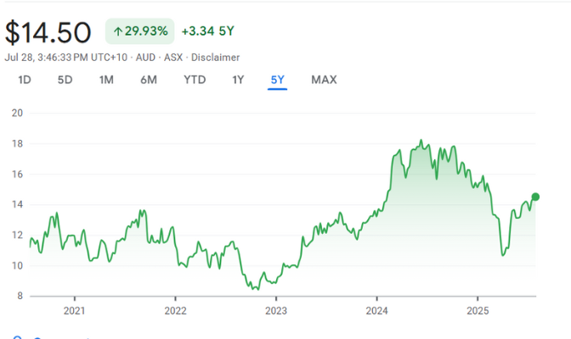Viewport: 571px width, 339px height.
Task: Click the 10 y-axis label
Action: [x=17, y=265]
